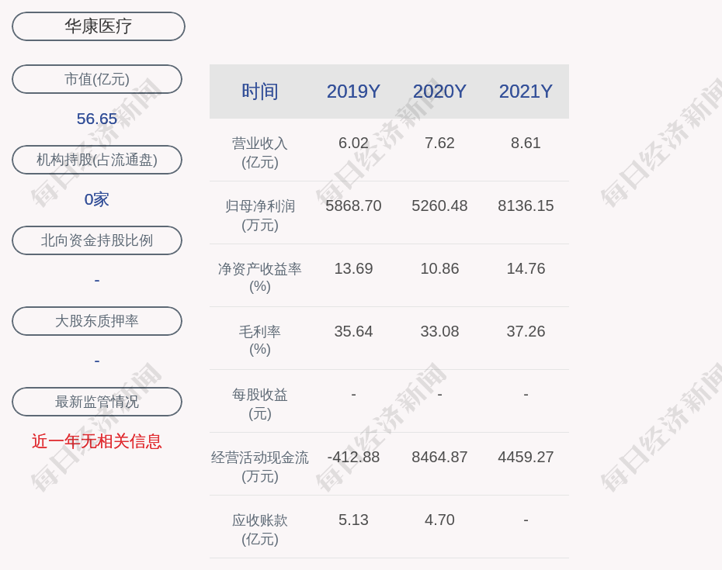This screenshot has width=722, height=570.
Task: Select the 北向资金持股比例 pill
Action: point(97,240)
